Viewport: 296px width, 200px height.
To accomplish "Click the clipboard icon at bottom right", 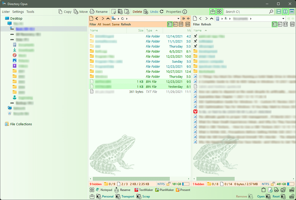I will [264, 190].
